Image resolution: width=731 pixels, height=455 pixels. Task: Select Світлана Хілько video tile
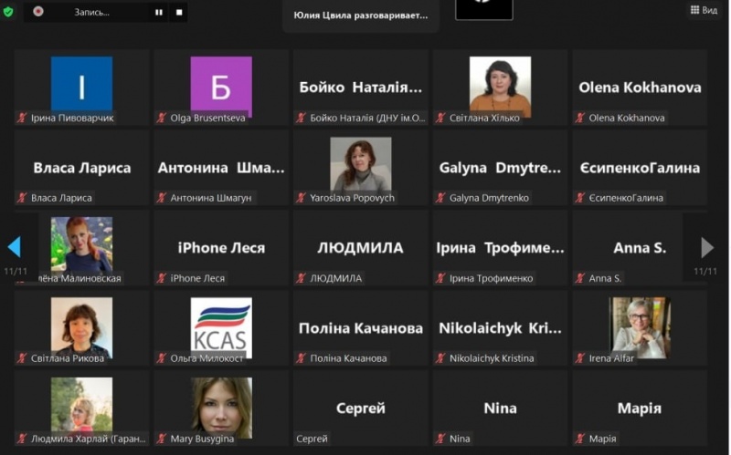(500, 88)
